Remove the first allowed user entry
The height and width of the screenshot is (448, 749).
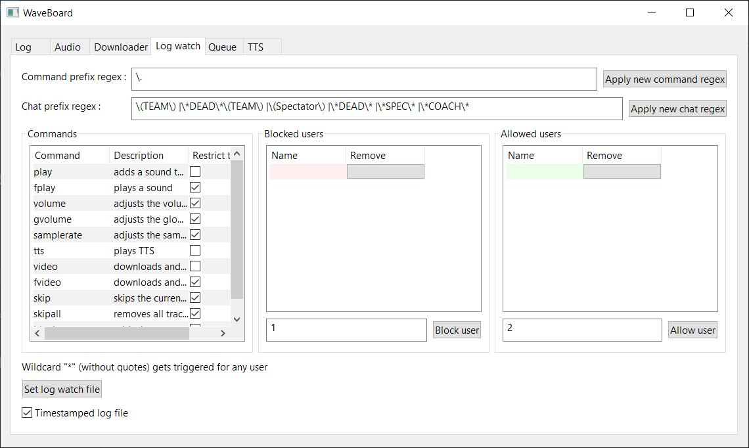point(622,171)
